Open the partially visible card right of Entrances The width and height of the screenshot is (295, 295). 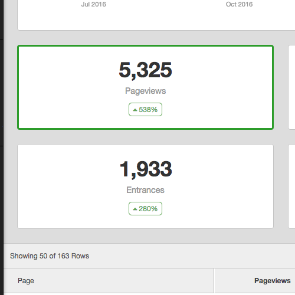pos(291,186)
